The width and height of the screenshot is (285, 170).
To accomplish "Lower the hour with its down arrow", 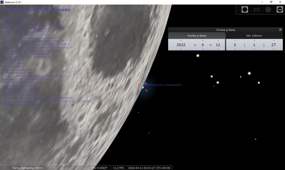I will [235, 49].
